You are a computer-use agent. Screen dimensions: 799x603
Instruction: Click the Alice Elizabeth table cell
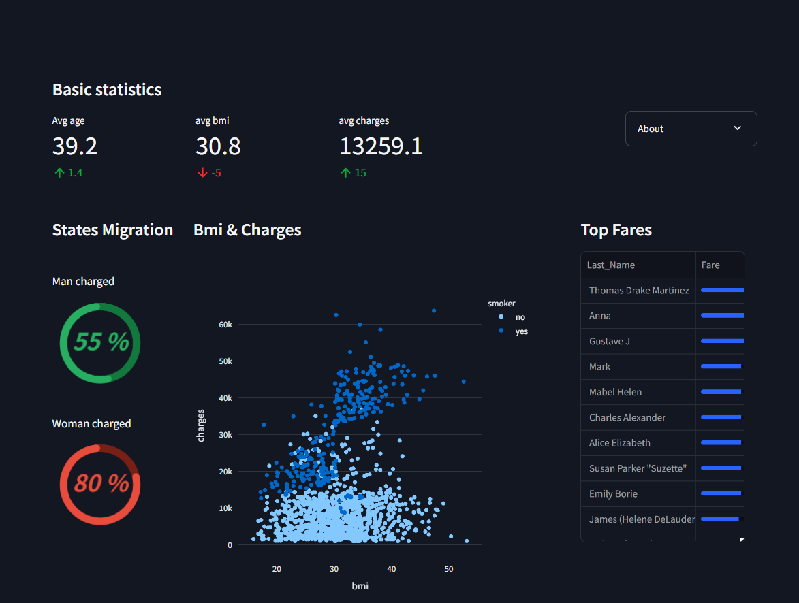(638, 443)
